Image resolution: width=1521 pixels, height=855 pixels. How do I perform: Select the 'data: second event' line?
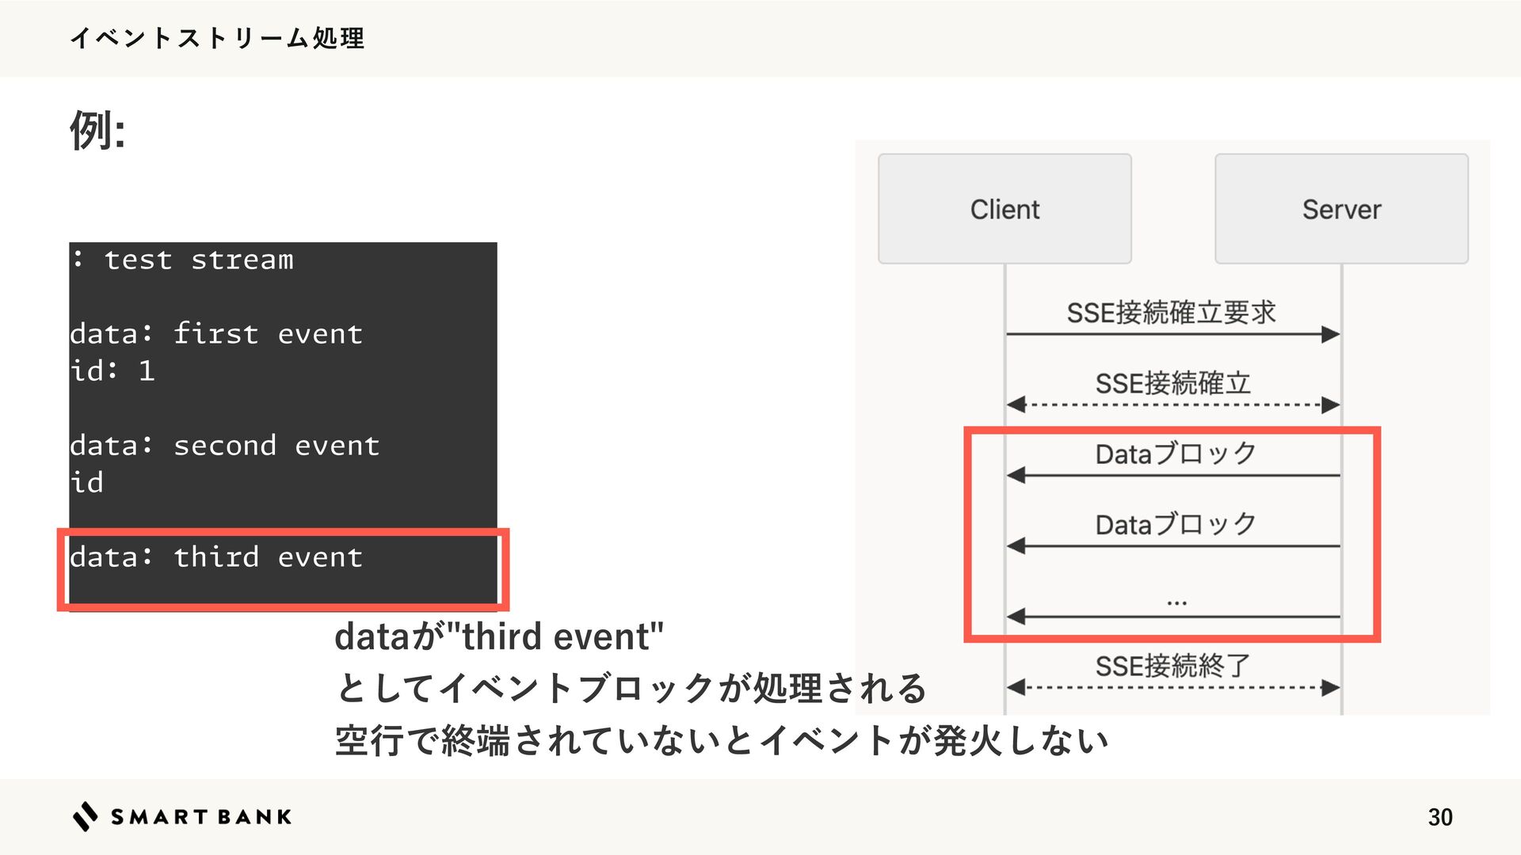[x=225, y=446]
